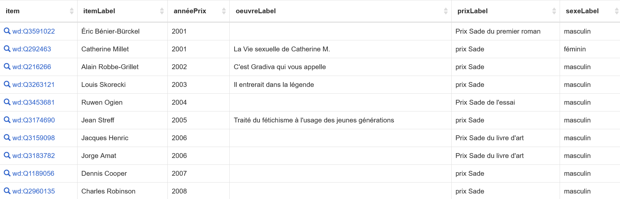
Task: Click magnifier icon beside wd:Q2960135
Action: click(x=7, y=191)
